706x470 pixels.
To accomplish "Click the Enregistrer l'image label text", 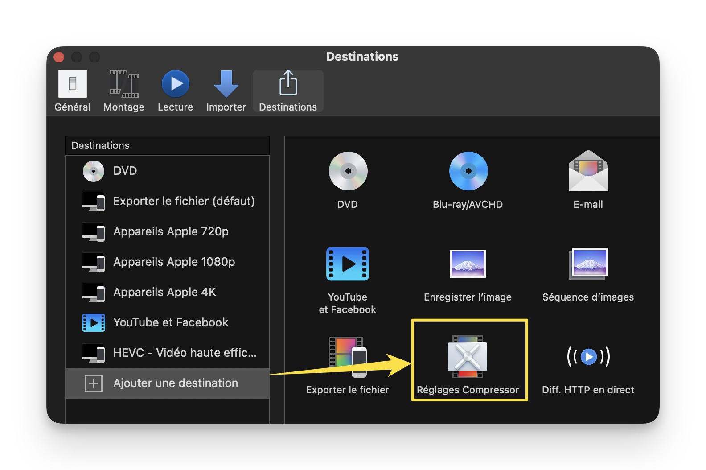I will [468, 297].
